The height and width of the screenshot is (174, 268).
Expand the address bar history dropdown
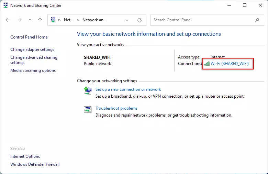pyautogui.click(x=127, y=20)
